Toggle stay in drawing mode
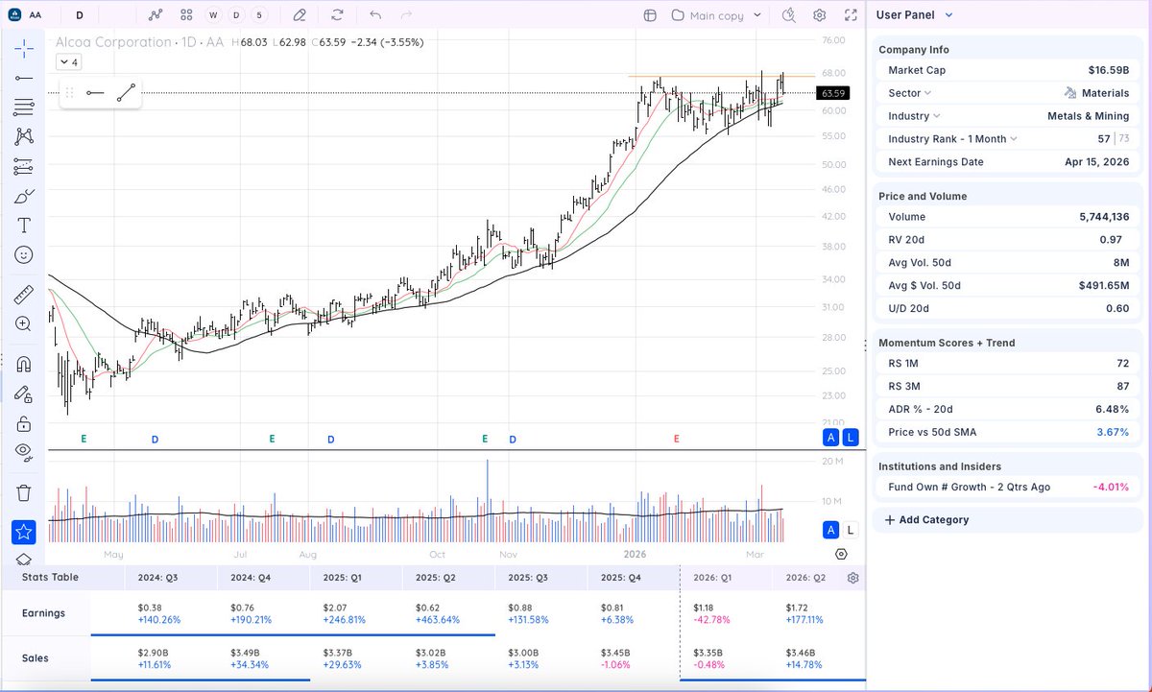Screen dimensions: 1152x692 point(24,394)
